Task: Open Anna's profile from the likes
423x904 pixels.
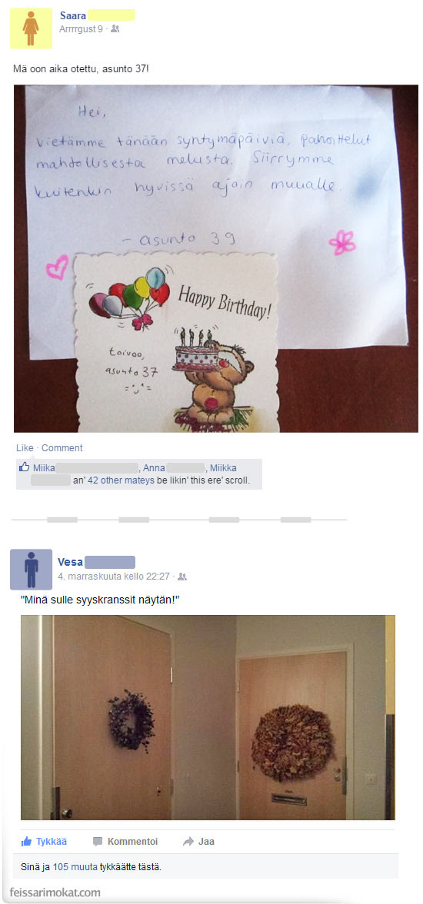Action: coord(154,467)
